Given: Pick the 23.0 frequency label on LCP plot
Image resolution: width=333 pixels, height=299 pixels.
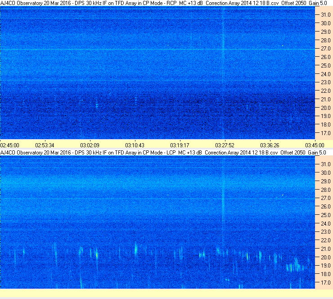Looking at the screenshot, I should [326, 232].
